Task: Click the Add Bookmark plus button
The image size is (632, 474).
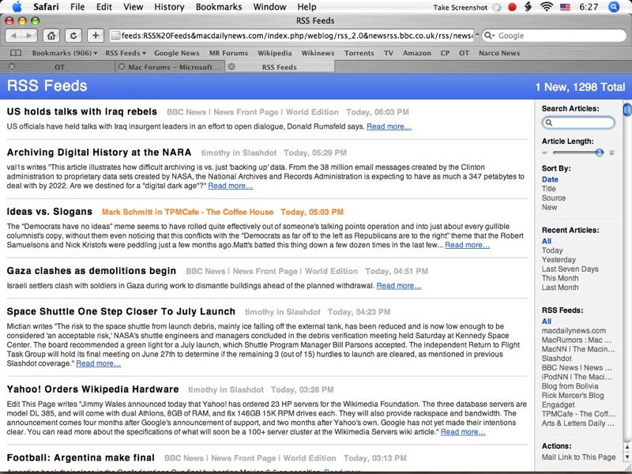Action: pos(96,36)
